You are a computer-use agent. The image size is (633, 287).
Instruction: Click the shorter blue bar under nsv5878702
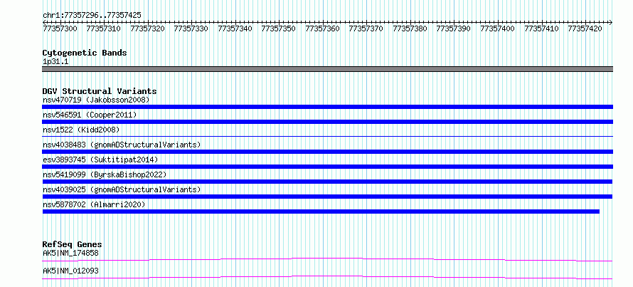[x=321, y=212]
